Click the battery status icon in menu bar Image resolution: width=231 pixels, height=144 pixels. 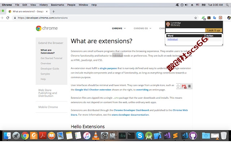[x=204, y=5]
